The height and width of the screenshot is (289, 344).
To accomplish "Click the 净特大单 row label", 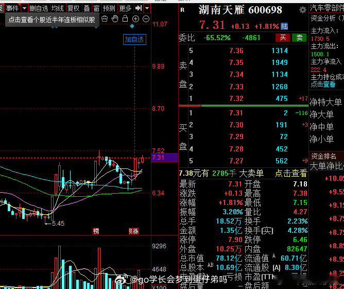I will [325, 102].
